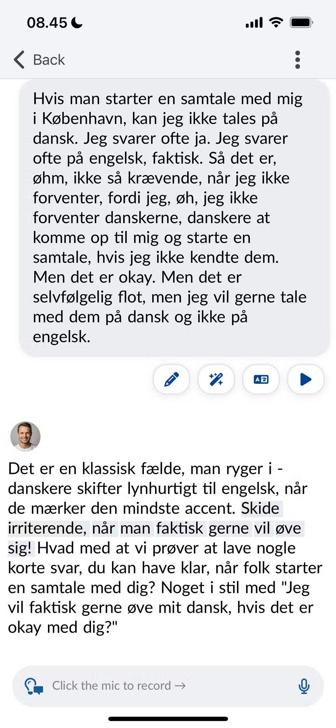Tap the microphone to record
The height and width of the screenshot is (728, 336).
point(304,686)
